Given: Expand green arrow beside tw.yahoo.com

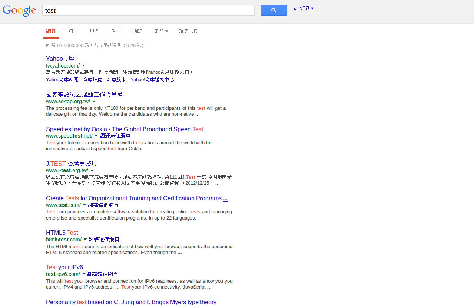Looking at the screenshot, I should click(x=83, y=66).
